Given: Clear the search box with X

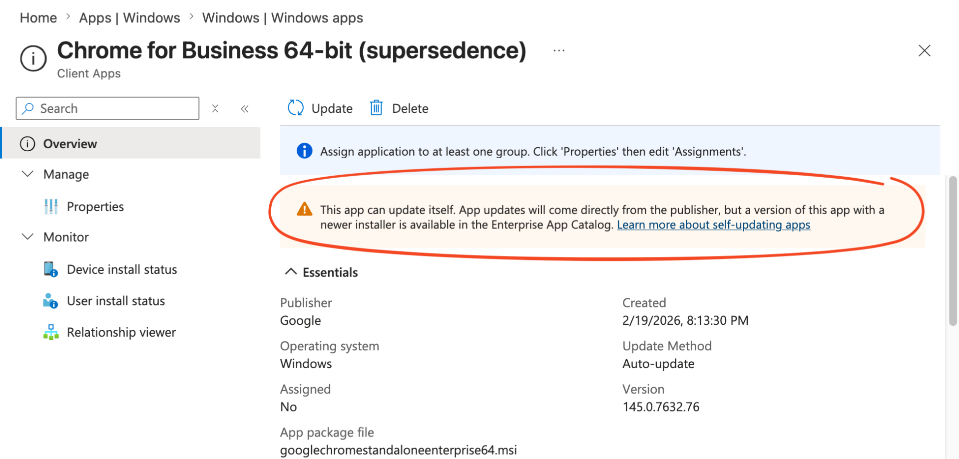Looking at the screenshot, I should click(x=215, y=108).
